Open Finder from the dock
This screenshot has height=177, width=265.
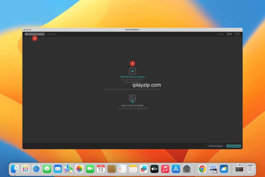tap(15, 169)
